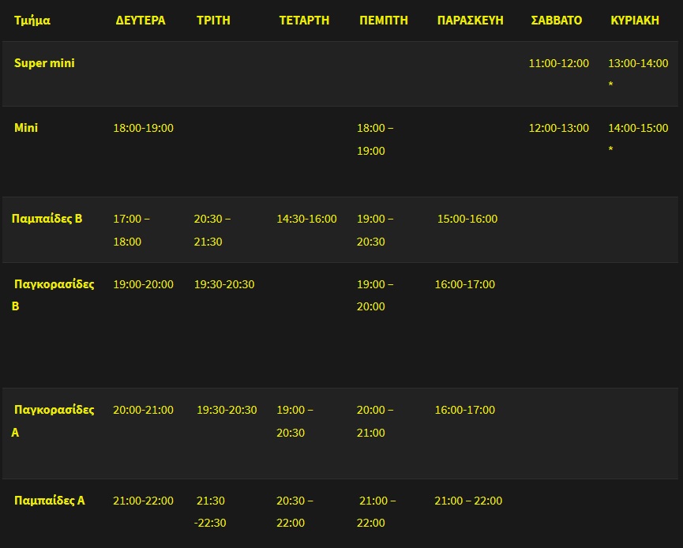The image size is (683, 548).
Task: Select the ΚΥΡΙΑΚΗ column header
Action: tap(635, 21)
